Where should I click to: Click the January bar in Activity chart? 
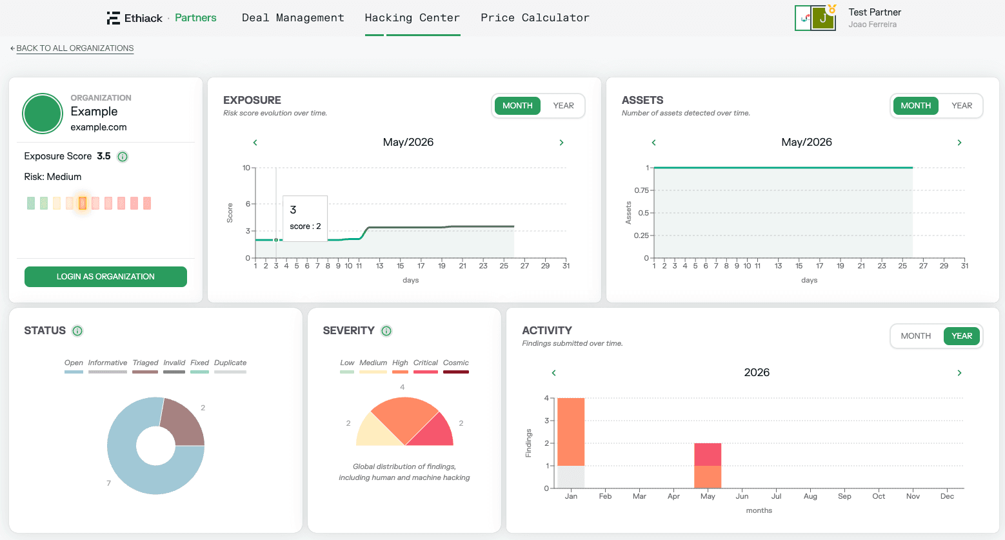point(571,443)
